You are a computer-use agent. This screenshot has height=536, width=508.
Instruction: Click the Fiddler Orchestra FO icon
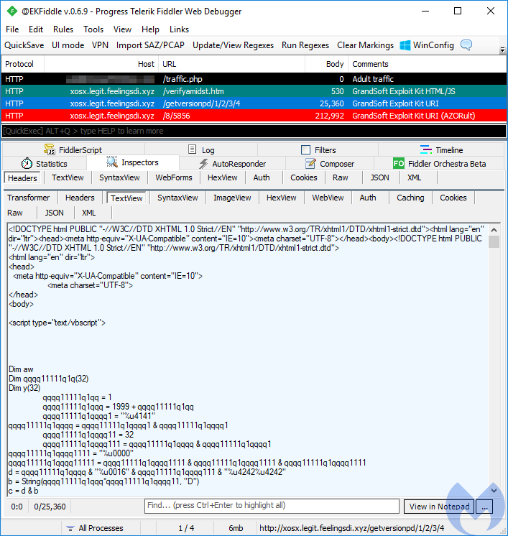click(399, 163)
